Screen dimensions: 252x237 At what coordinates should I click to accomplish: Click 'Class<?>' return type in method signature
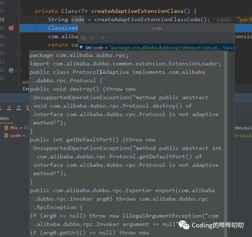pos(75,11)
